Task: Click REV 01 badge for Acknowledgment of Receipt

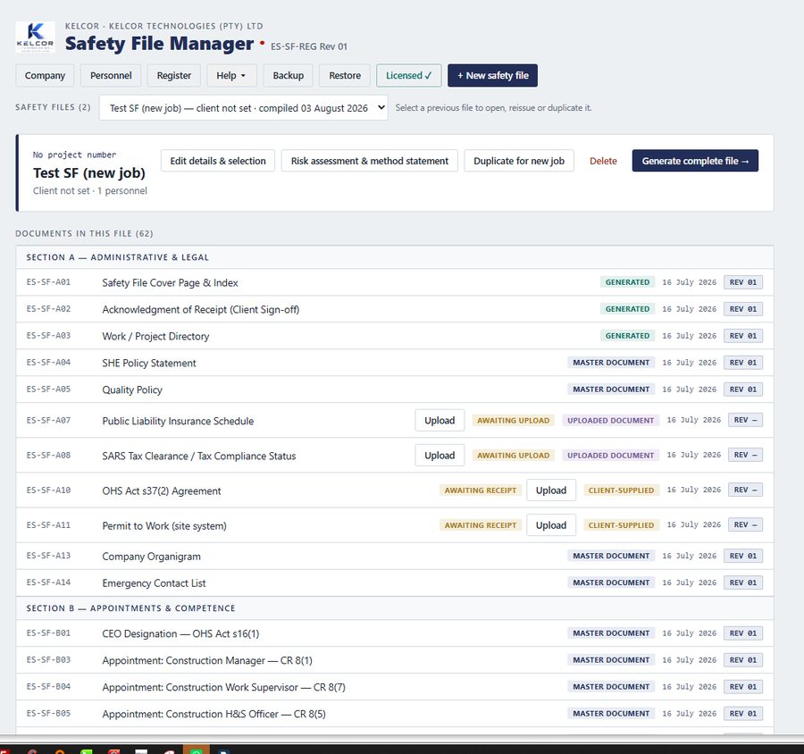Action: [x=743, y=309]
